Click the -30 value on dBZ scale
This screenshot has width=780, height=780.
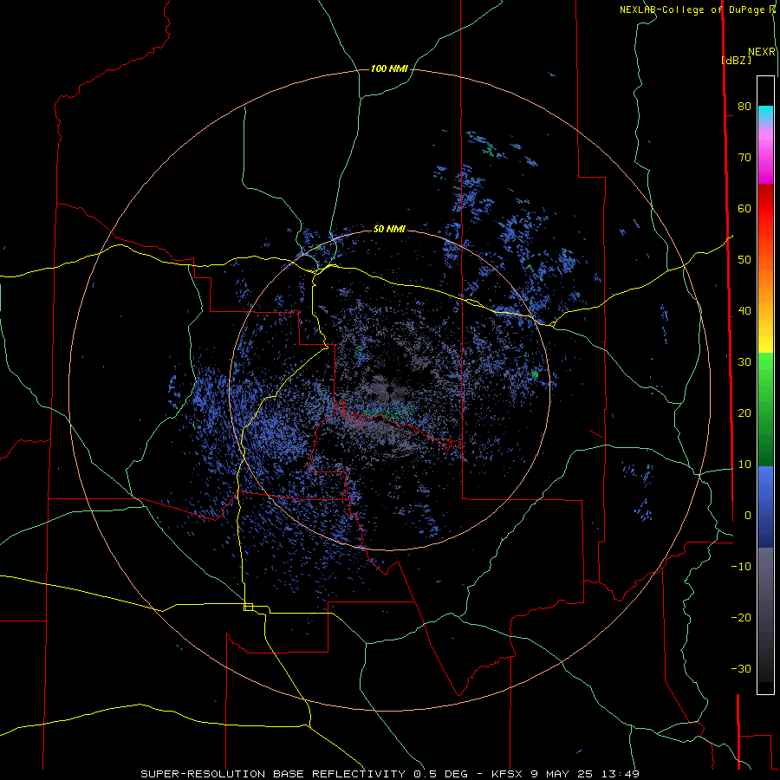click(x=741, y=668)
